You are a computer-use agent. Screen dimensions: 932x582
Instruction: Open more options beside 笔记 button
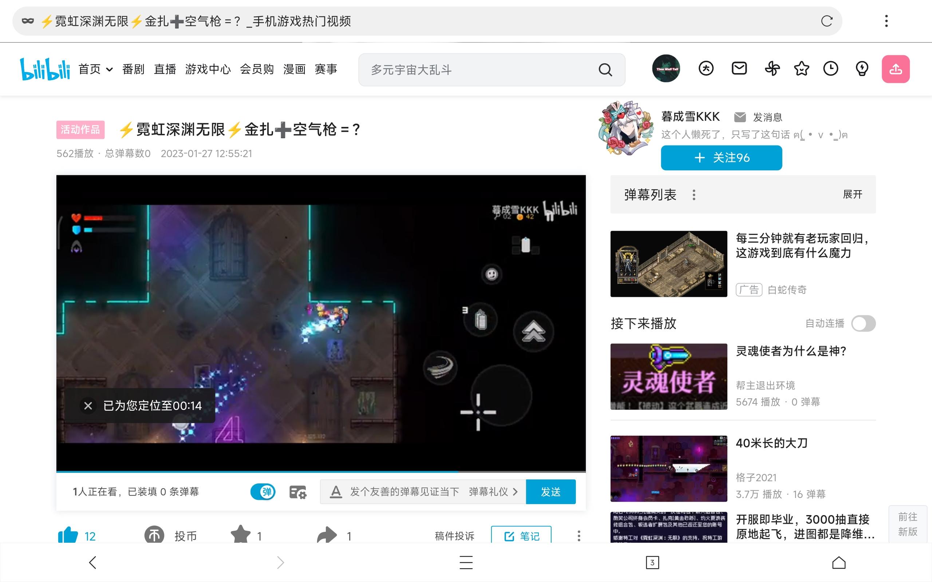[x=578, y=536]
